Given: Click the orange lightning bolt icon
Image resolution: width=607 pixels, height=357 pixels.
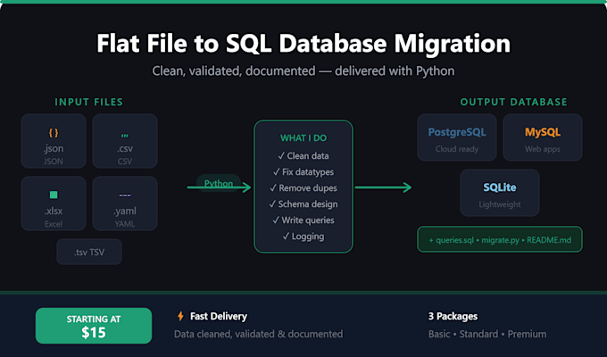Looking at the screenshot, I should click(x=180, y=316).
